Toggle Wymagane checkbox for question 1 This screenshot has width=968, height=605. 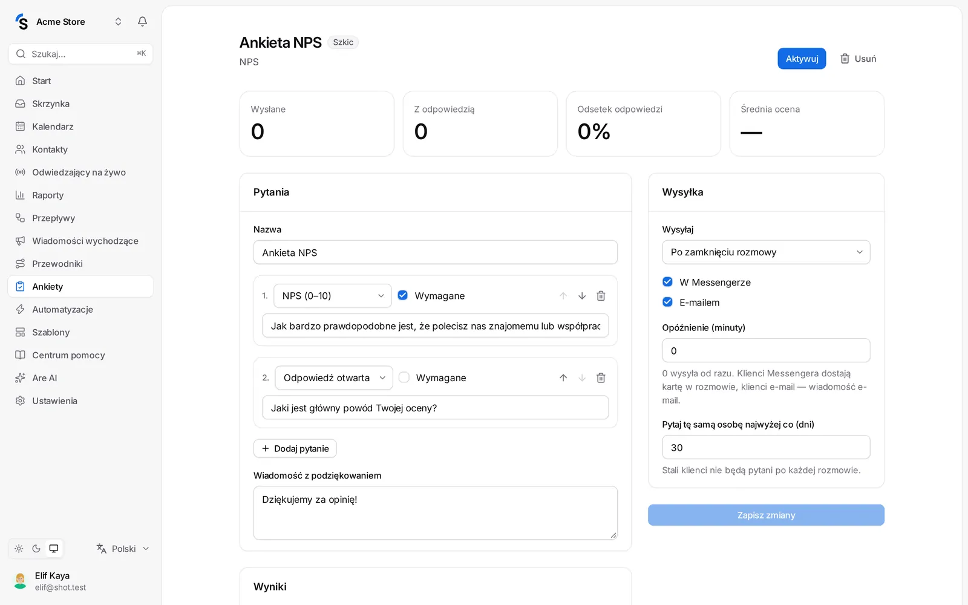(403, 295)
